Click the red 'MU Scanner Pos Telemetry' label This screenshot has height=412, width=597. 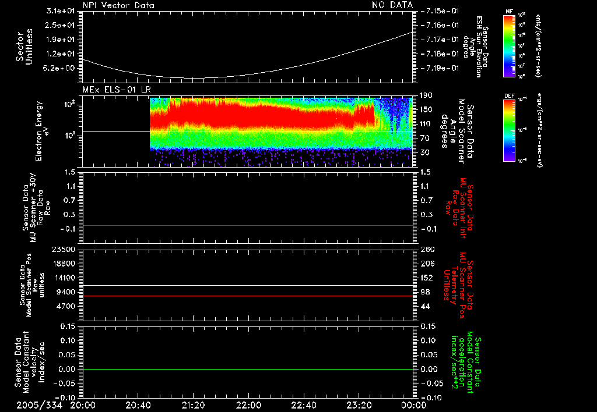[x=458, y=285]
